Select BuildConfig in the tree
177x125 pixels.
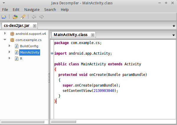(x=29, y=46)
